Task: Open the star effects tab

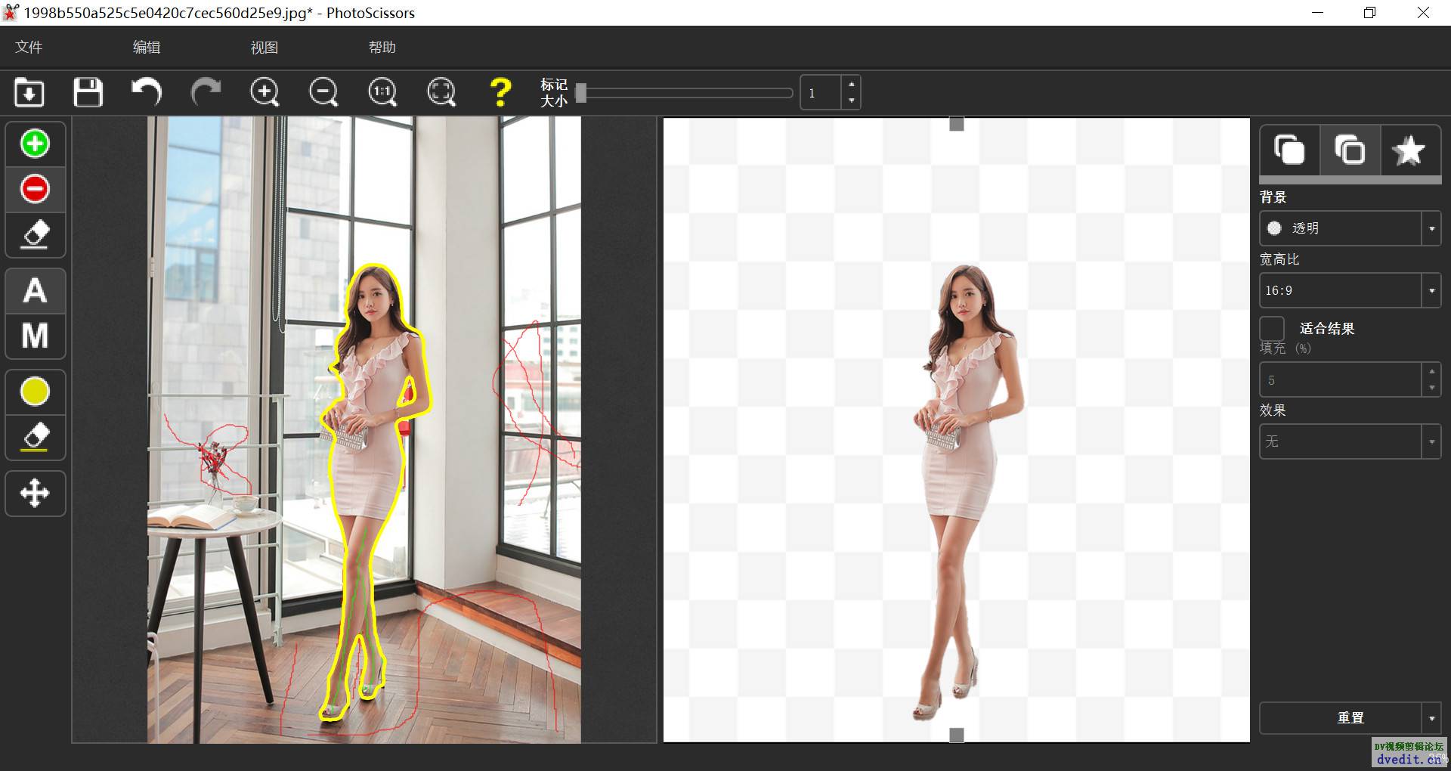Action: [x=1410, y=150]
